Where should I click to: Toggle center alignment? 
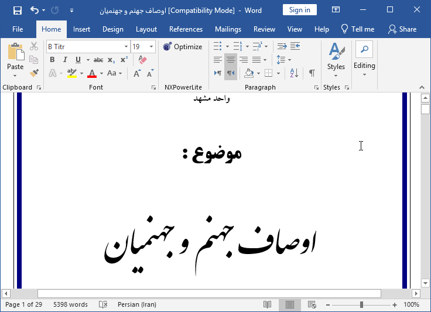231,60
